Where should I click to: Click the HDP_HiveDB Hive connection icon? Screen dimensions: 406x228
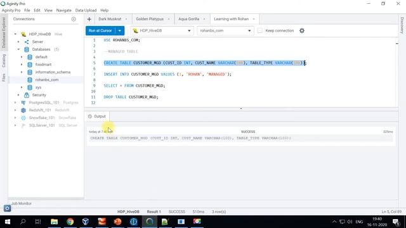(23, 34)
